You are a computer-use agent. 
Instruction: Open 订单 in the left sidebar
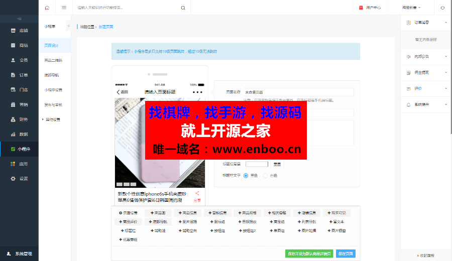(19, 75)
